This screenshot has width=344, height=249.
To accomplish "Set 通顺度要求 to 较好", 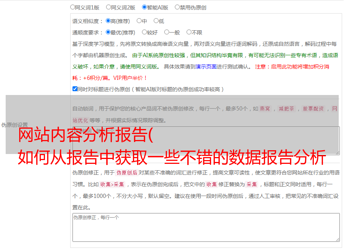I will click(x=144, y=32).
